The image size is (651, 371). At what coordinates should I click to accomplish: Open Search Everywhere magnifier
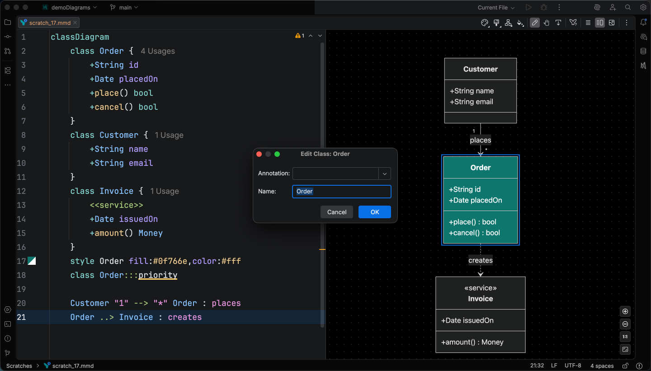628,8
